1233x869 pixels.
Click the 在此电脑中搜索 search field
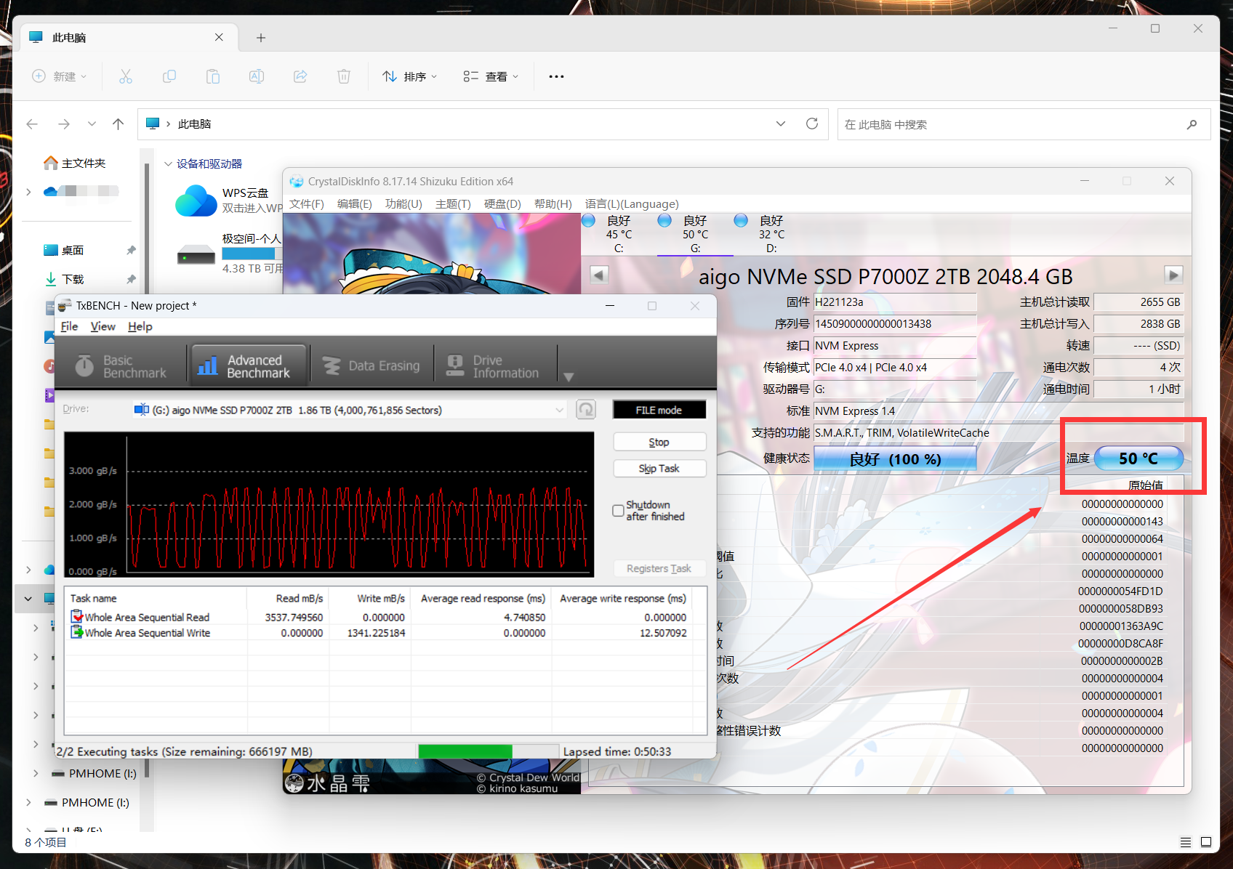(x=1013, y=124)
